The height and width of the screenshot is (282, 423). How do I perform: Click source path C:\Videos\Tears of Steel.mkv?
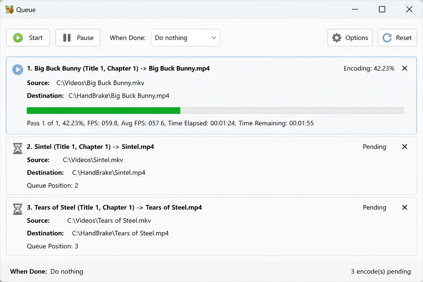tap(109, 220)
